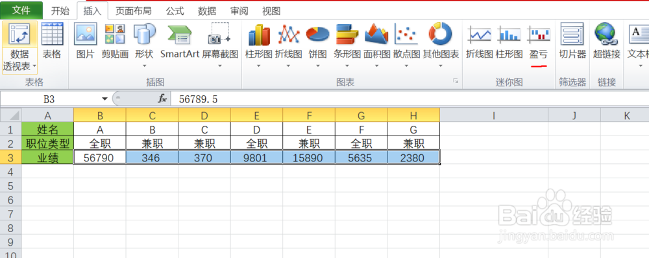Expand the bar chart (条形图) dropdown arrow
The image size is (649, 258).
347,65
